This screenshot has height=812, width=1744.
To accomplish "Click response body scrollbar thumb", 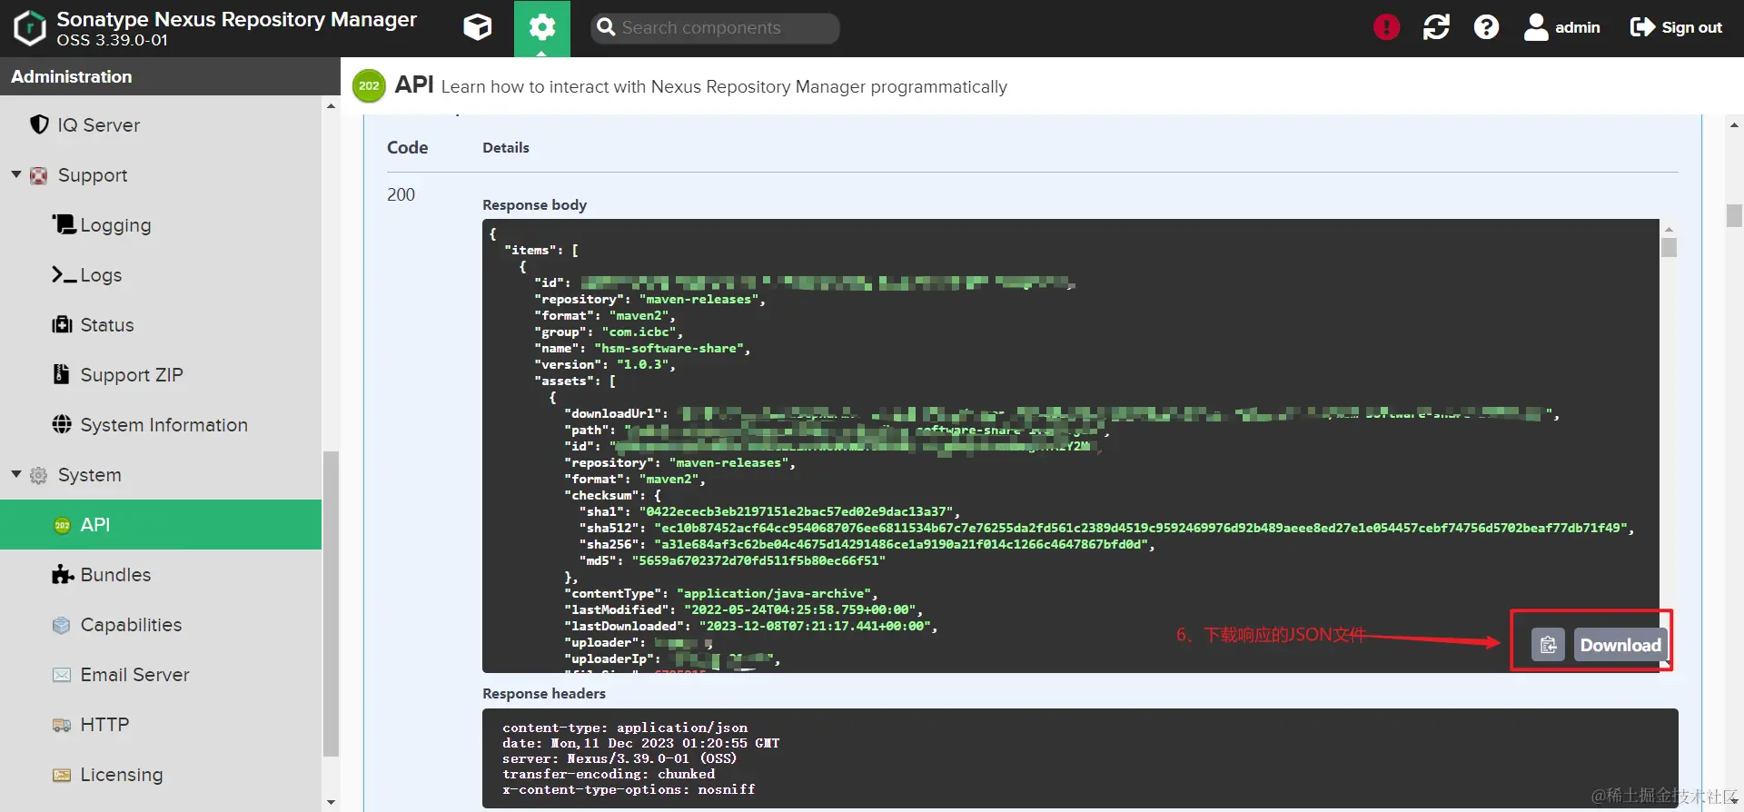I will click(x=1669, y=247).
